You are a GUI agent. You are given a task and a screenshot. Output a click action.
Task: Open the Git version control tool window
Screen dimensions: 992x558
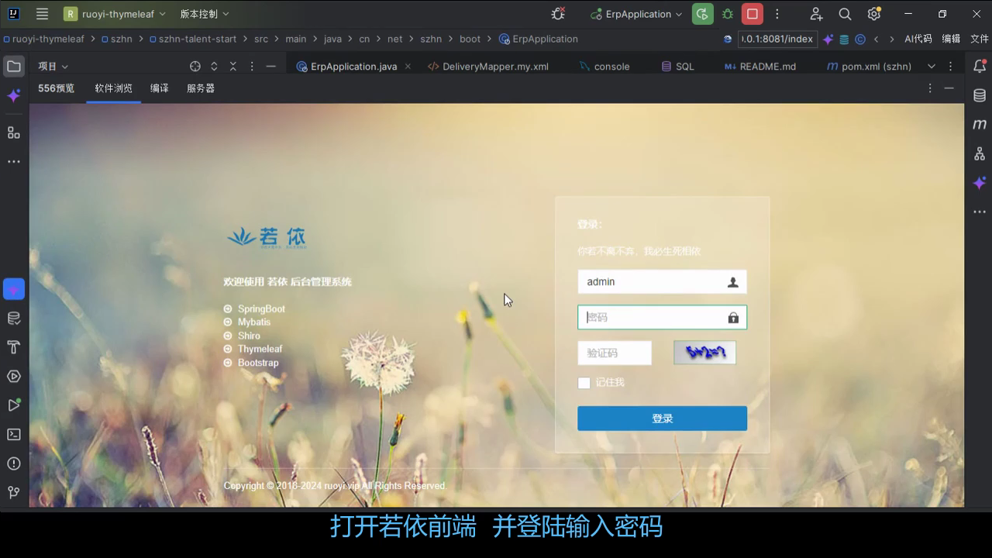pos(14,493)
